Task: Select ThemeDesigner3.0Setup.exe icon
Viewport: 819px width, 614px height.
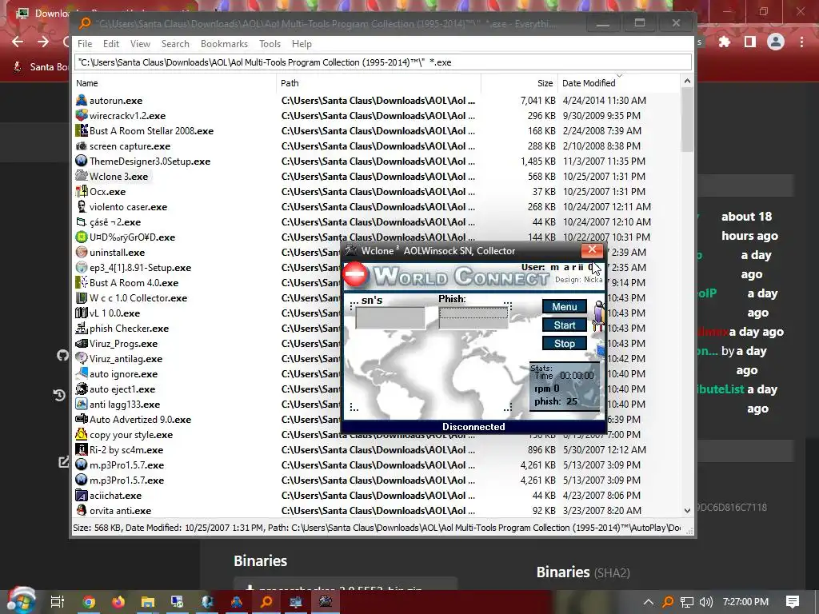Action: pos(81,161)
